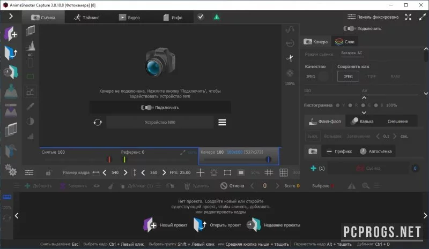
Task: Click the open project icon in left sidebar
Action: [11, 53]
